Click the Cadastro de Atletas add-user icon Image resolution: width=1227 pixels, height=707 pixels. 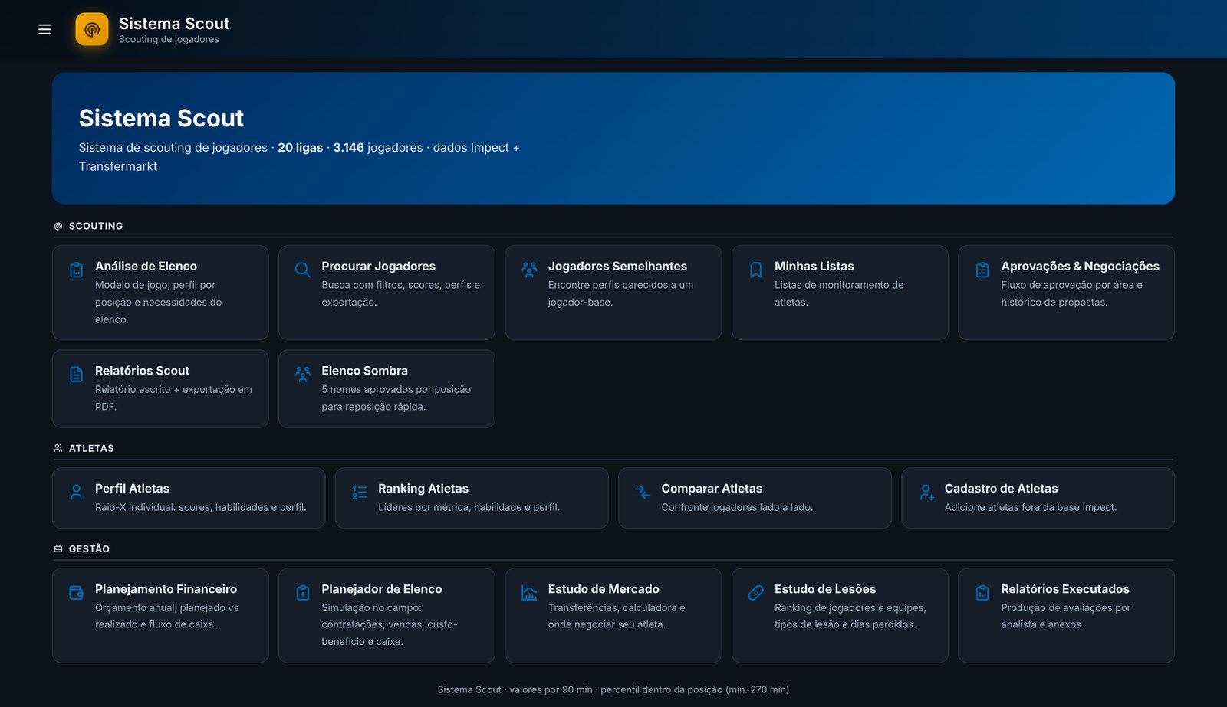pyautogui.click(x=926, y=492)
